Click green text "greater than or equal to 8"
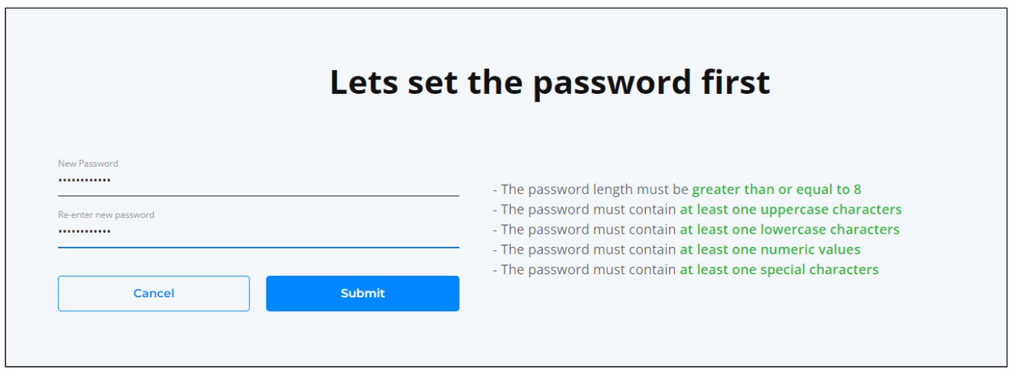 point(776,190)
